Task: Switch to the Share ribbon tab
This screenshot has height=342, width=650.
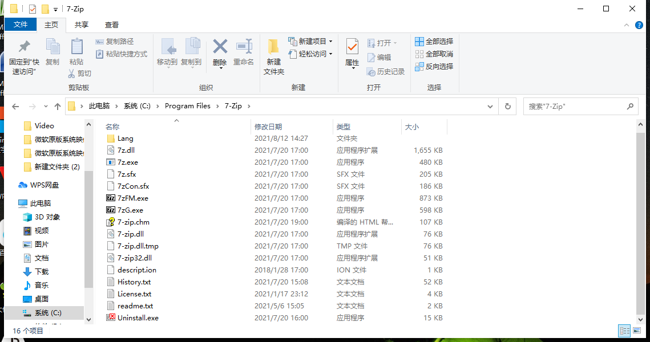Action: pyautogui.click(x=81, y=25)
